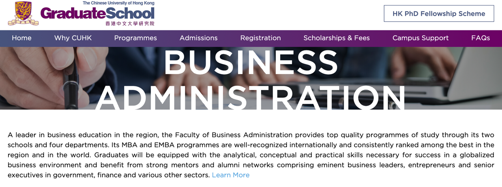The image size is (502, 187).
Task: Open the FAQs page
Action: 481,38
